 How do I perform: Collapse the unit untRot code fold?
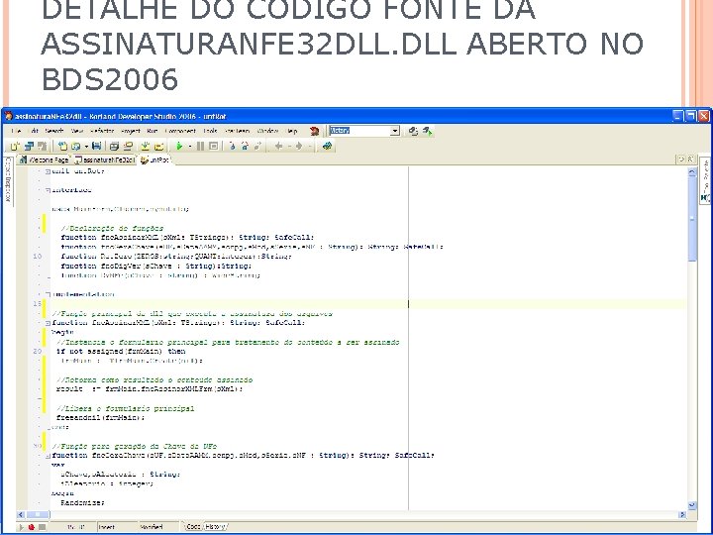(x=48, y=171)
